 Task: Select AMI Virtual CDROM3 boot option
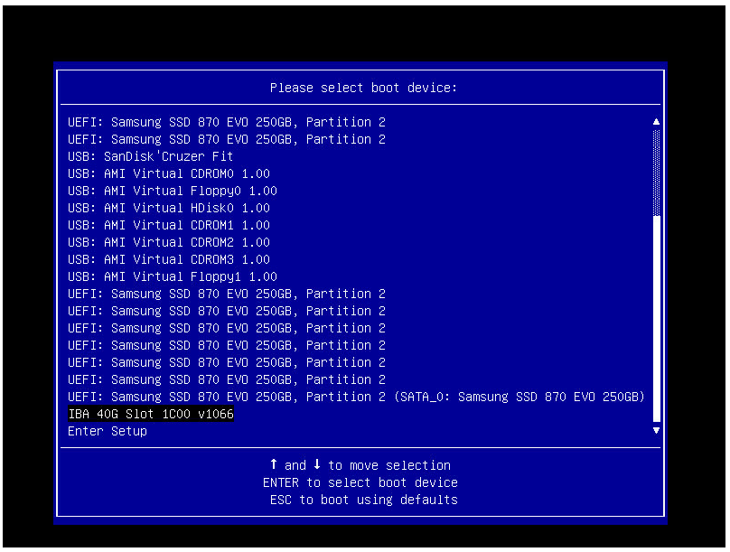(x=168, y=259)
